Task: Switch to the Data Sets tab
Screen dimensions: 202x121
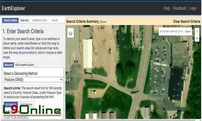Action: pos(25,20)
